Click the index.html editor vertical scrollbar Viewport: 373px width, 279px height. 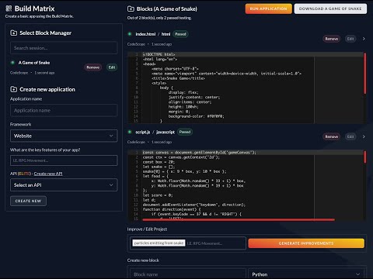(x=365, y=74)
